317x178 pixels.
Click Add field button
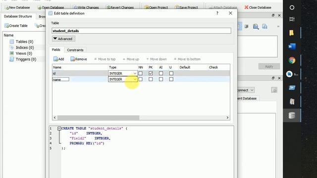(x=58, y=59)
